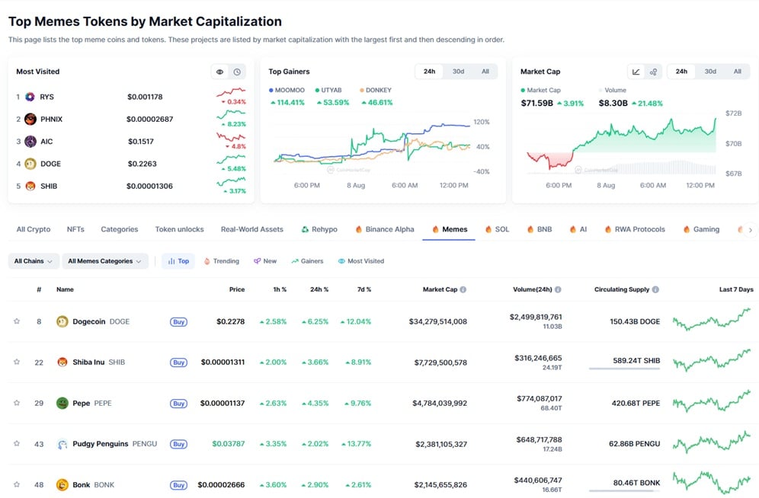This screenshot has width=759, height=498.
Task: Open the BNB tab
Action: click(540, 229)
